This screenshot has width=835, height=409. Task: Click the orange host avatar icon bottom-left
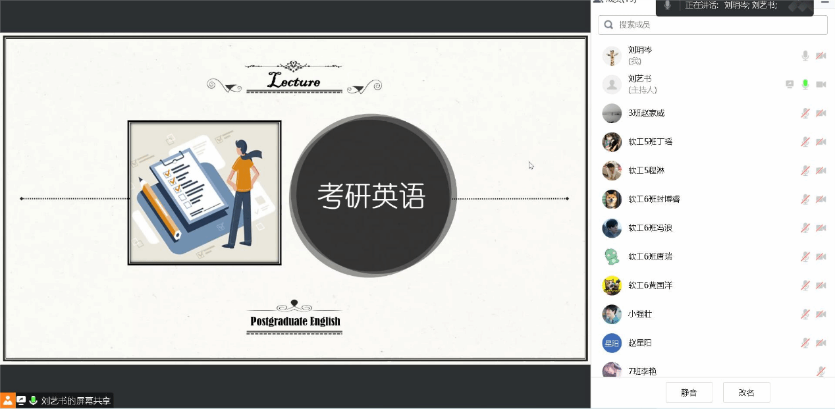point(7,400)
